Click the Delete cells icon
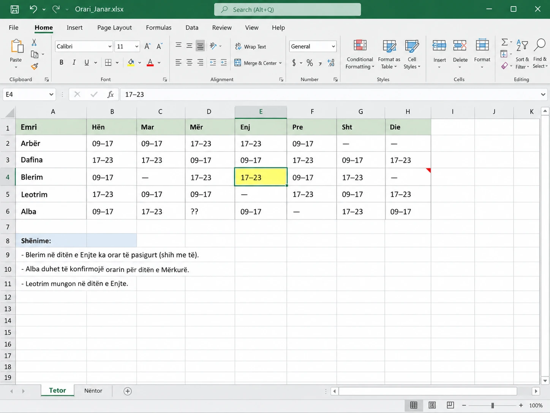This screenshot has width=550, height=413. tap(460, 46)
